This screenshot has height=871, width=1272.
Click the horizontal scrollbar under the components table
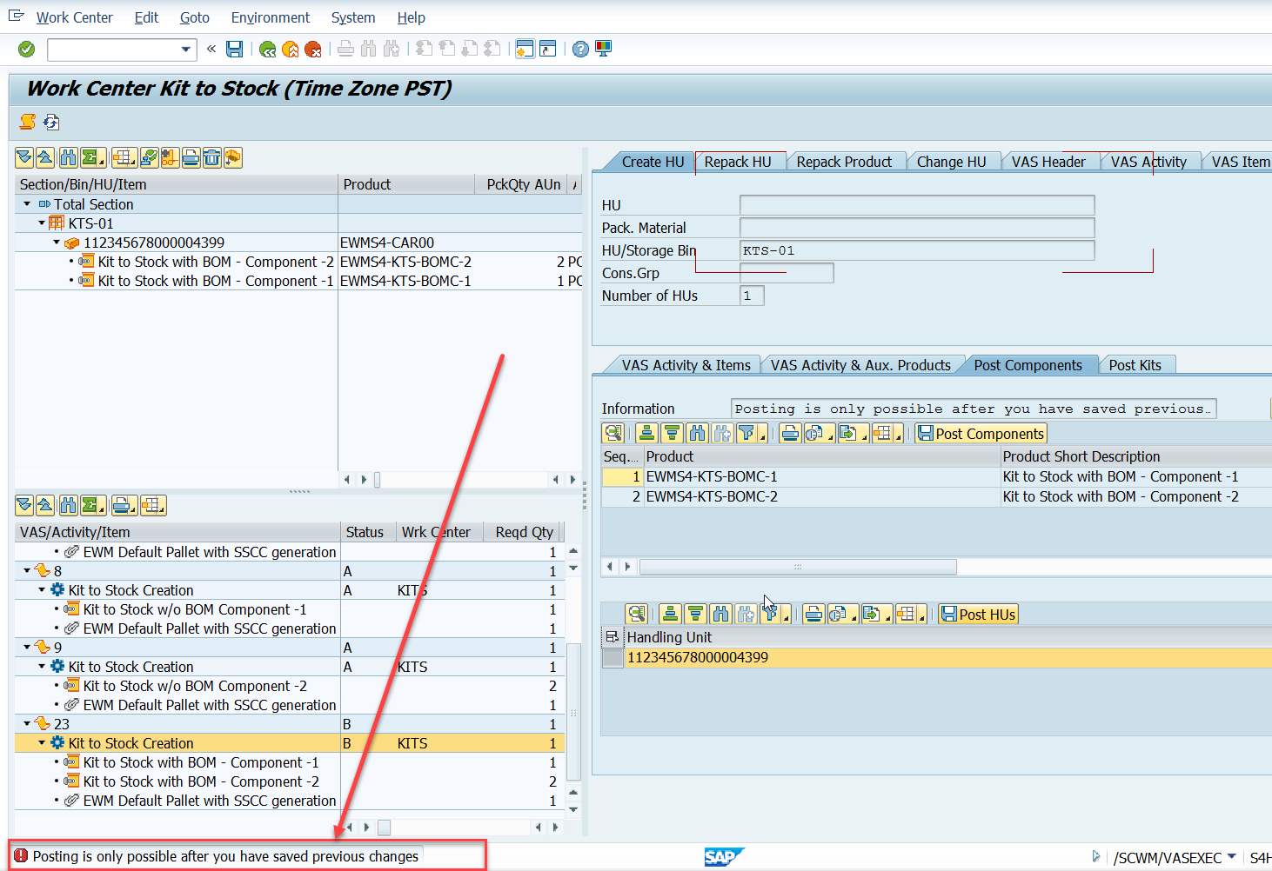tap(798, 567)
